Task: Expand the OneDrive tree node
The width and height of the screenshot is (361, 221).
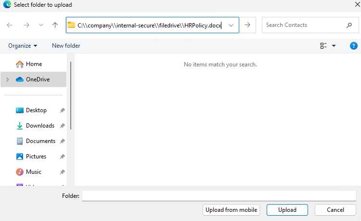Action: click(x=8, y=79)
